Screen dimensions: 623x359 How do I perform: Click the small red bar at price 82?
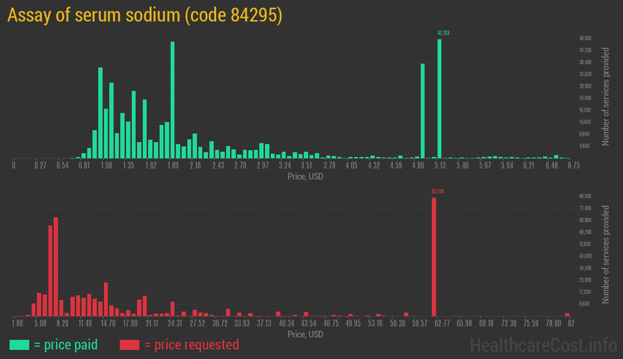[x=567, y=314]
